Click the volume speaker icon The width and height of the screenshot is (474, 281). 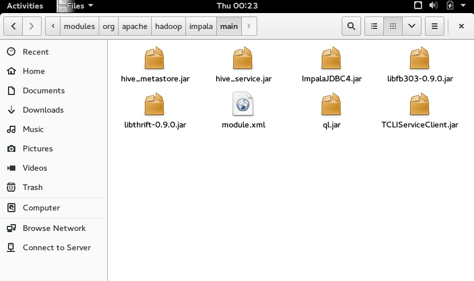point(434,6)
